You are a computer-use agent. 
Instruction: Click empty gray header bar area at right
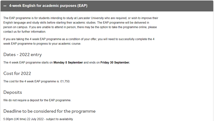coord(150,6)
